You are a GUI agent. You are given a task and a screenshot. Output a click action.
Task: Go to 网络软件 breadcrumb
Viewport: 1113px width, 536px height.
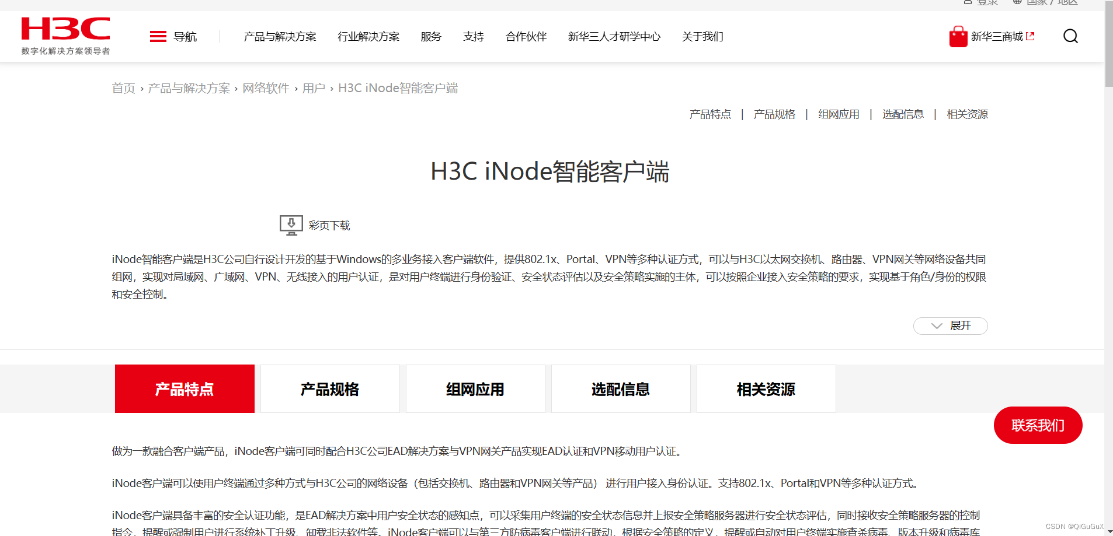coord(266,88)
